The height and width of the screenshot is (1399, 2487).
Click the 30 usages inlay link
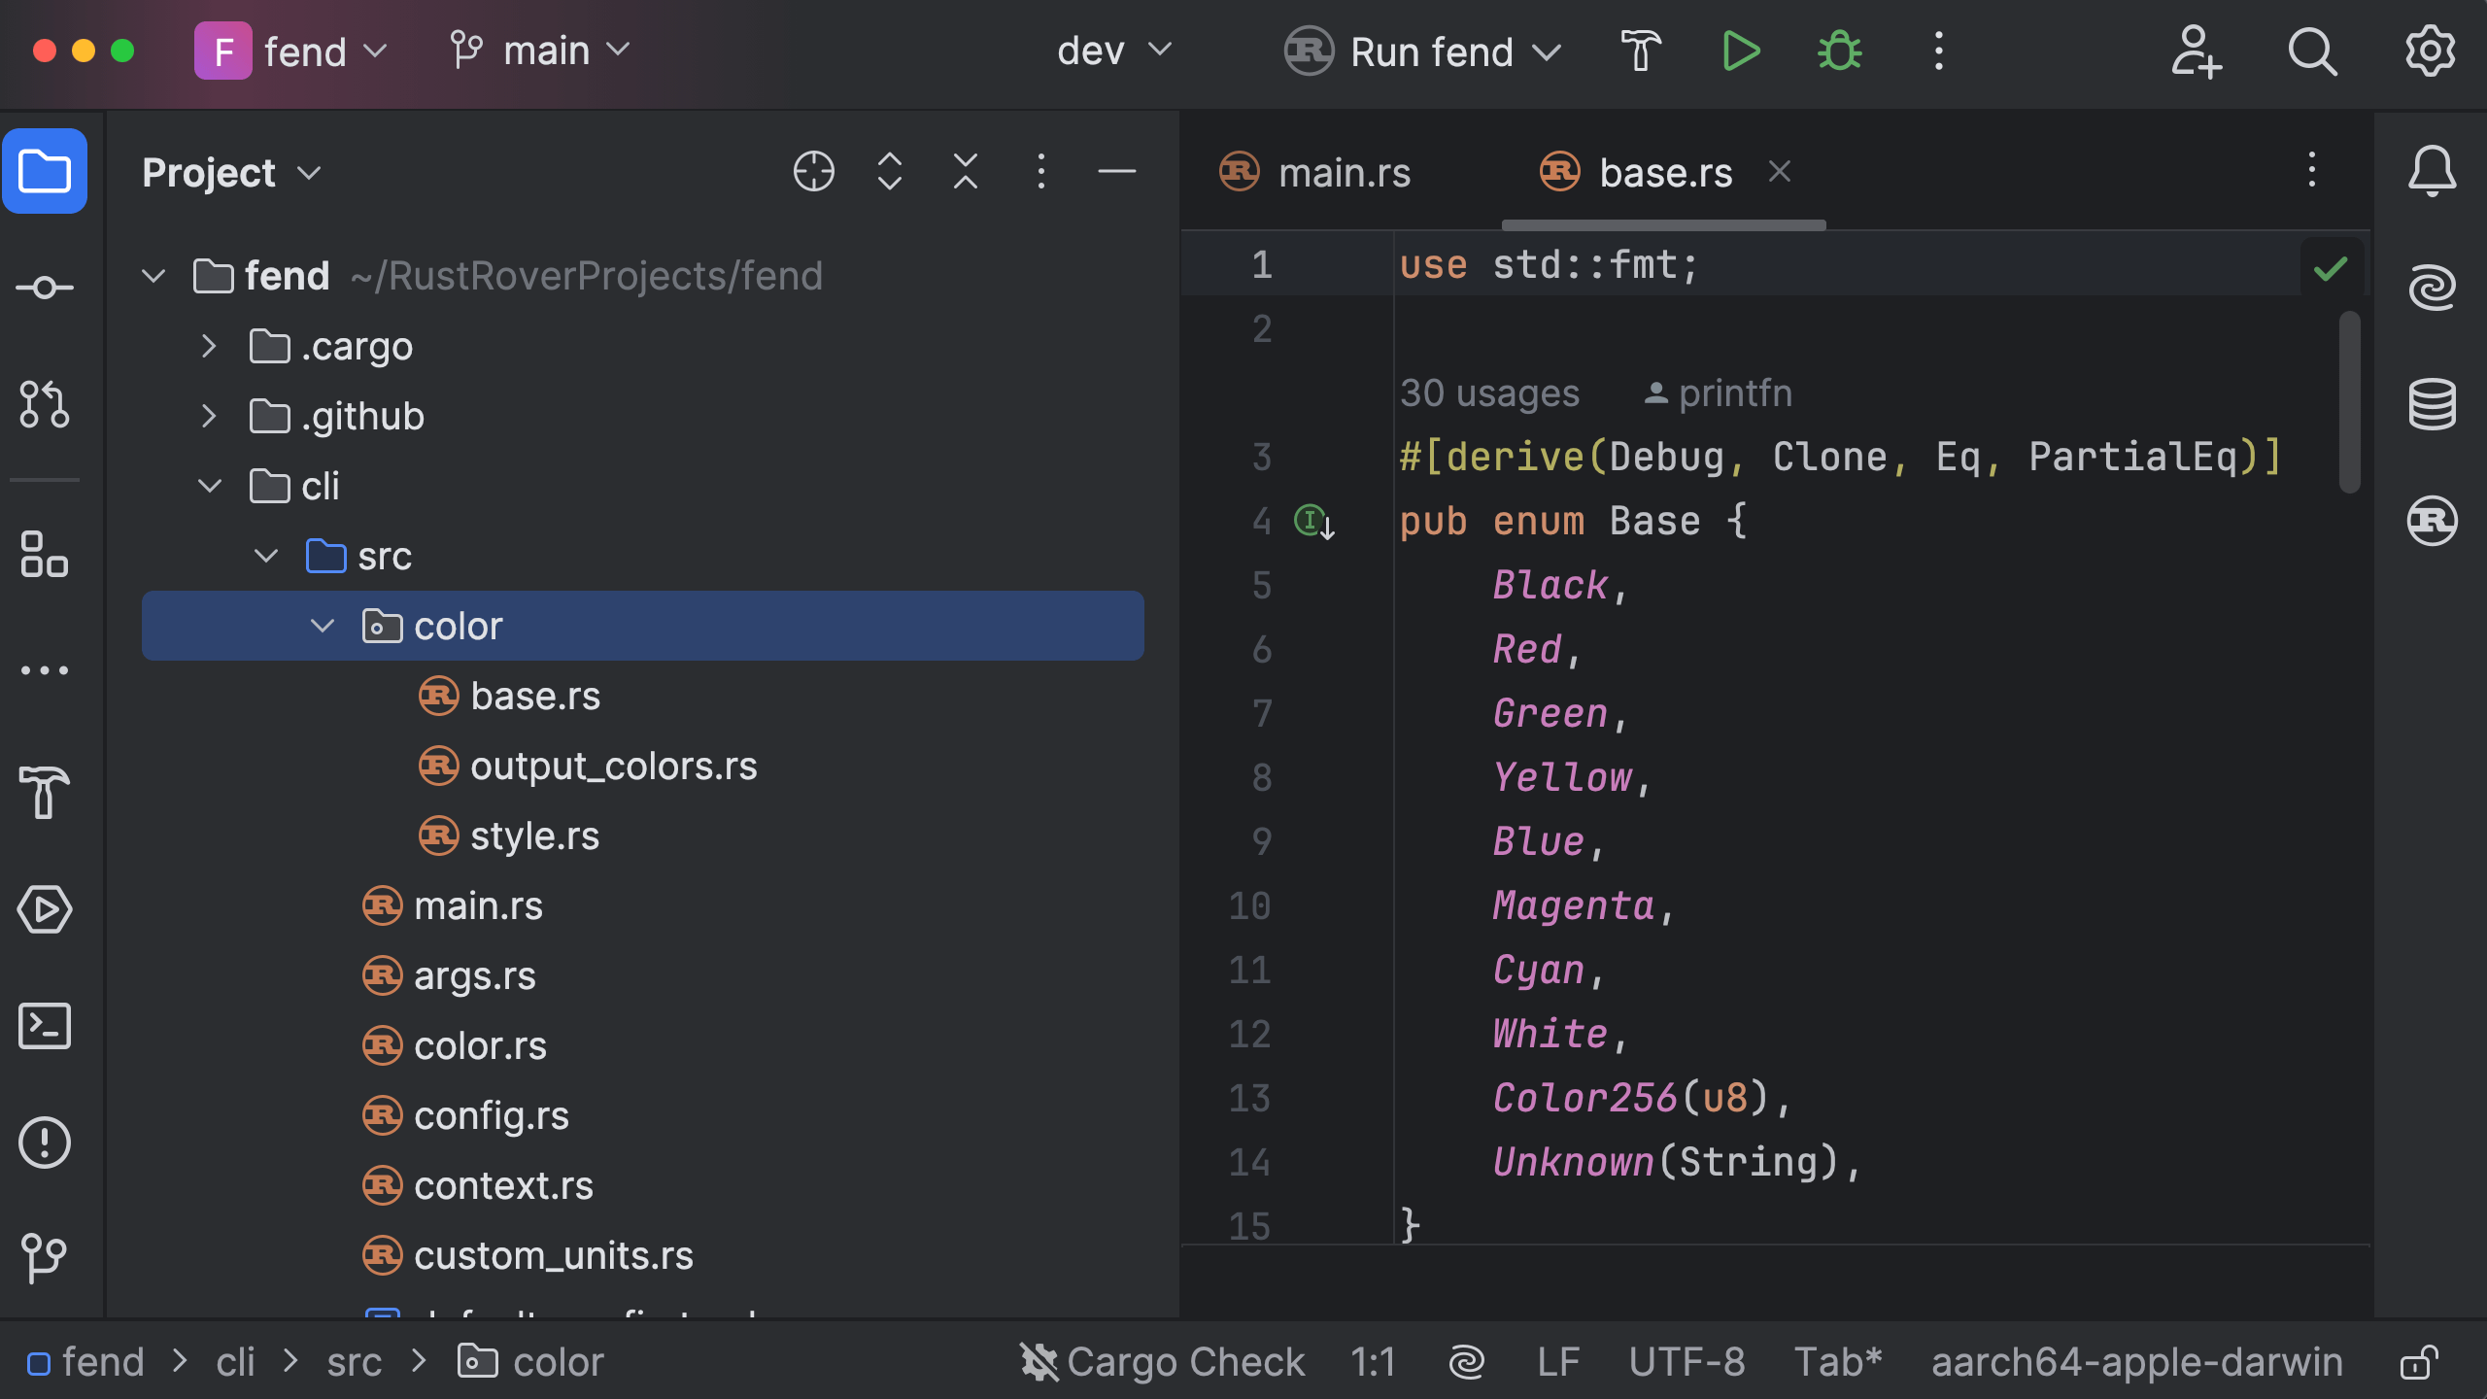[1489, 393]
